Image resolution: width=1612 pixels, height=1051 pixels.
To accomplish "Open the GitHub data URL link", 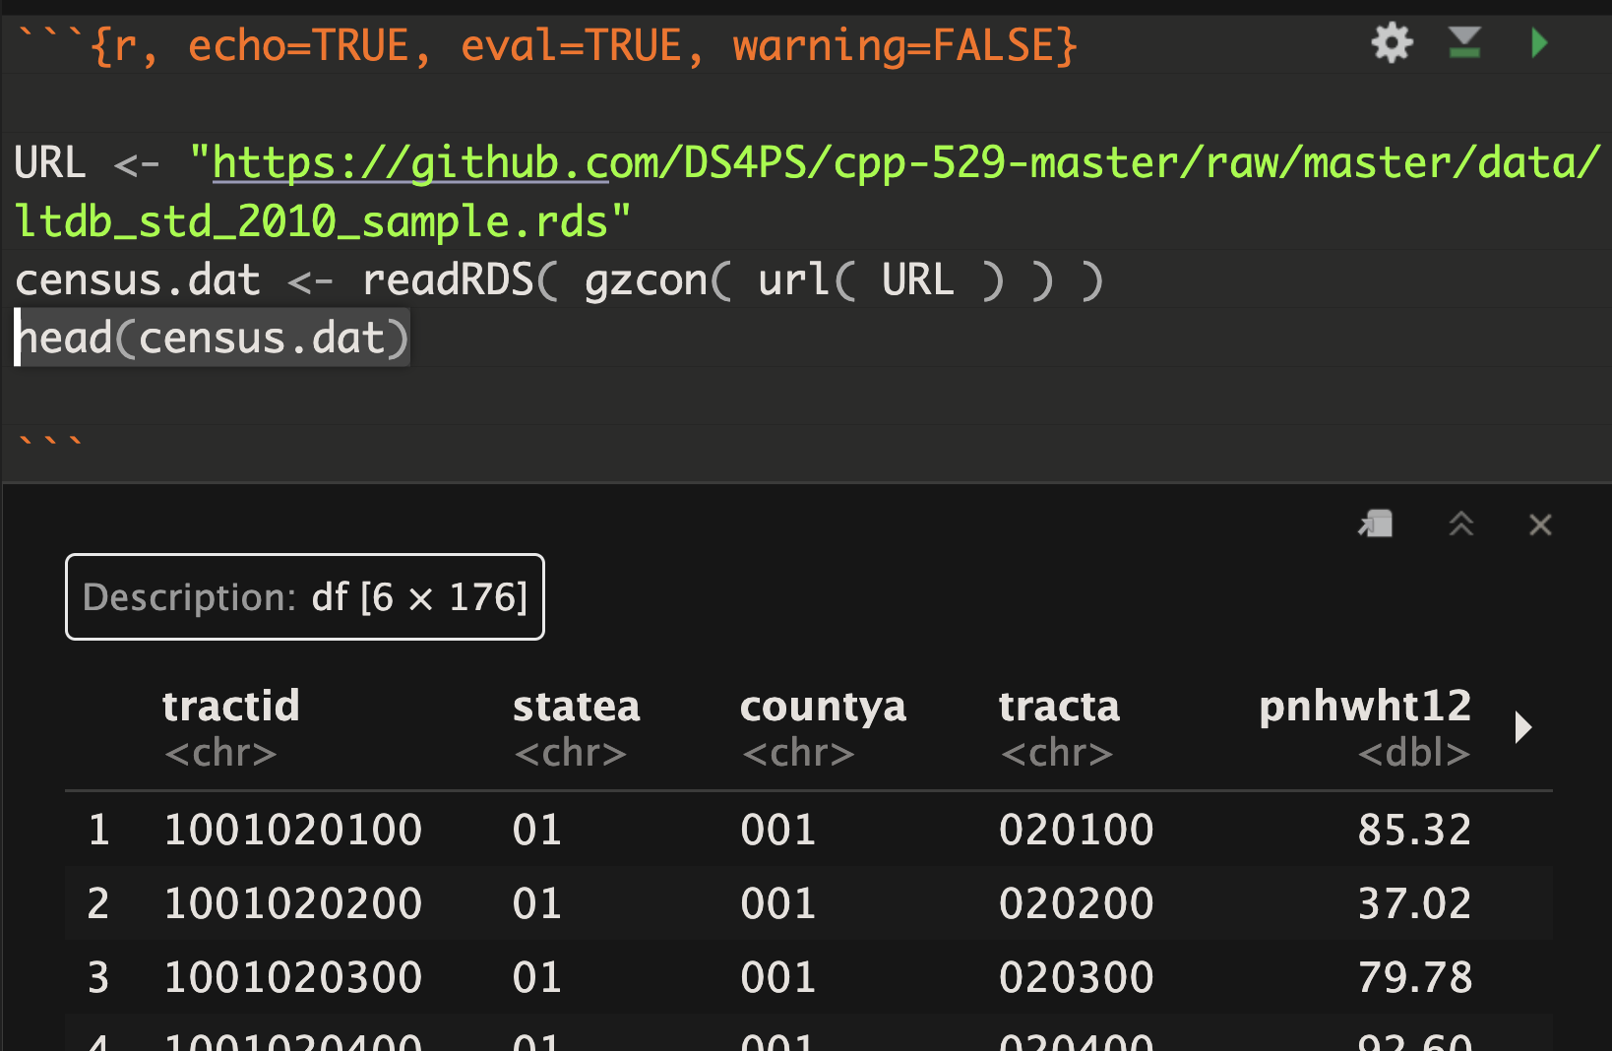I will 408,161.
